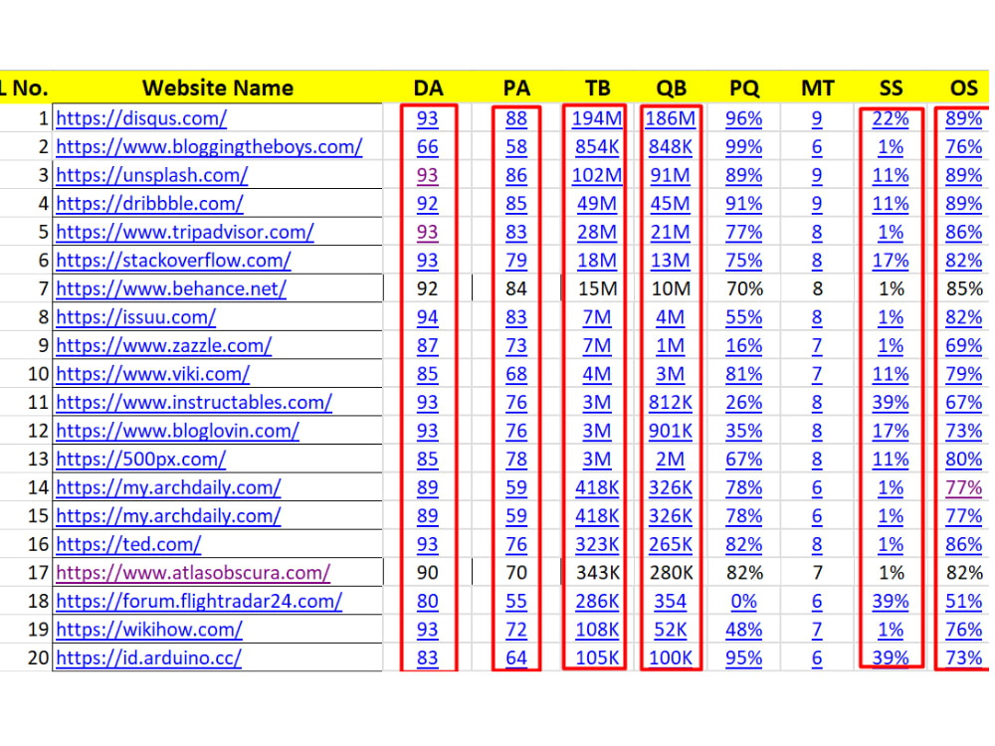The image size is (995, 746).
Task: Select TB cell 343K for atlasobscura
Action: [x=598, y=573]
